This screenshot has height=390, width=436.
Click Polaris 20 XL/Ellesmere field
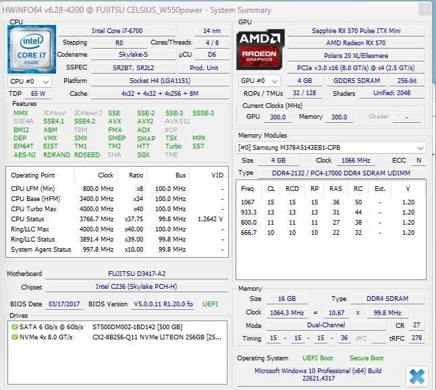[x=356, y=56]
